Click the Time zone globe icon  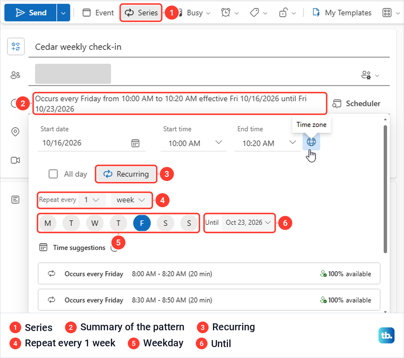tap(311, 142)
